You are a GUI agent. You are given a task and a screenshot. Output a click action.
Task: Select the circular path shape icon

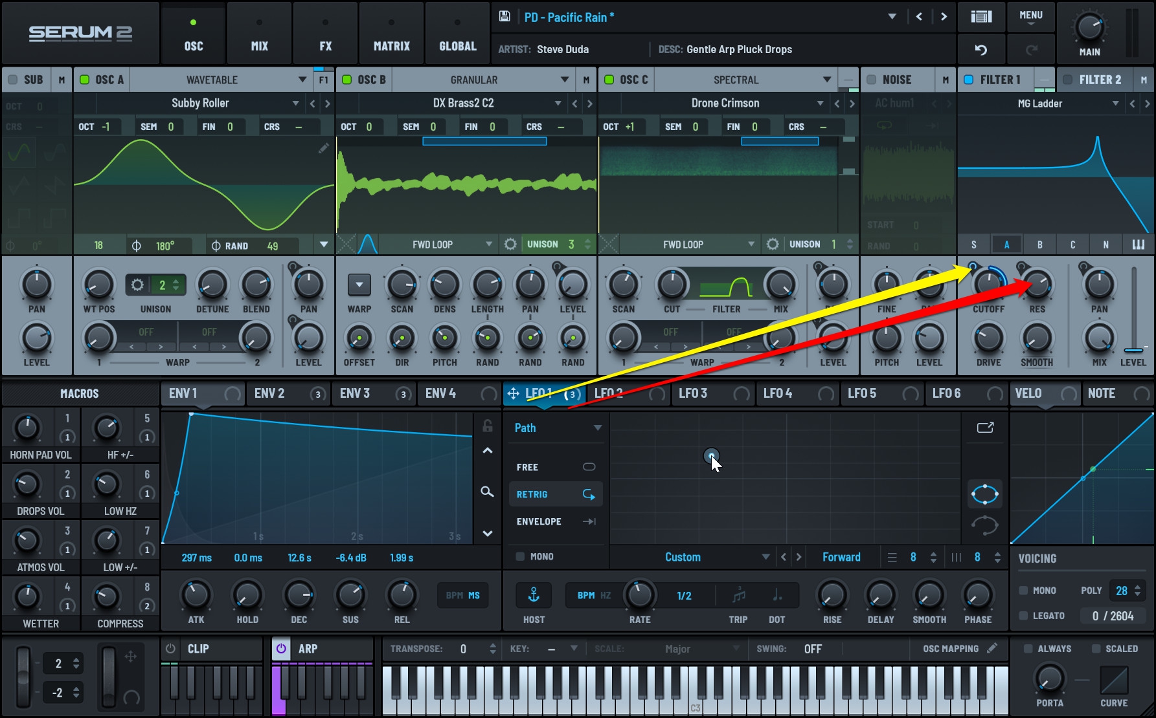click(985, 494)
